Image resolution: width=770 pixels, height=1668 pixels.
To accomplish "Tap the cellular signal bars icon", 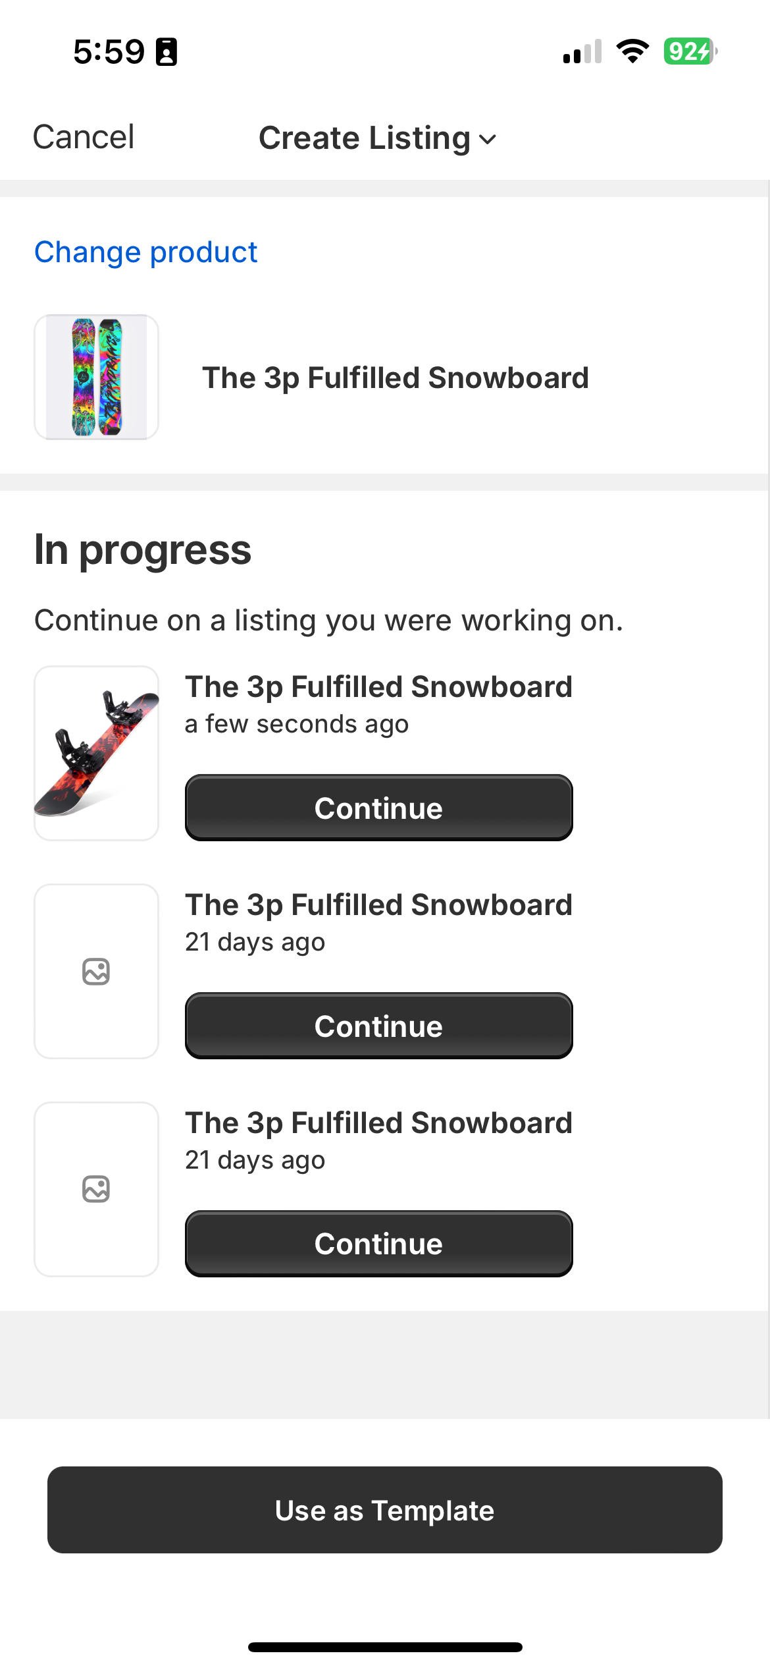I will coord(582,52).
